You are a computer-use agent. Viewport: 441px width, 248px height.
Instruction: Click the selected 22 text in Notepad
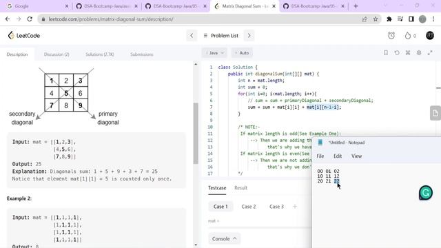[337, 181]
